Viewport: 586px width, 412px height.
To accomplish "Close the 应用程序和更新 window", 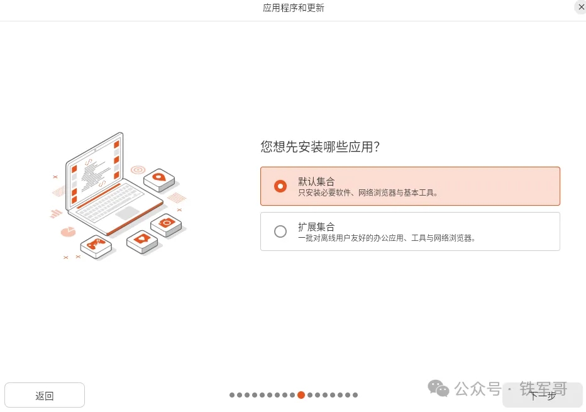I will pyautogui.click(x=580, y=7).
